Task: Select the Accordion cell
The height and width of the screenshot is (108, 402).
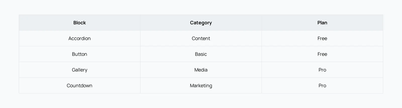Action: [x=80, y=38]
